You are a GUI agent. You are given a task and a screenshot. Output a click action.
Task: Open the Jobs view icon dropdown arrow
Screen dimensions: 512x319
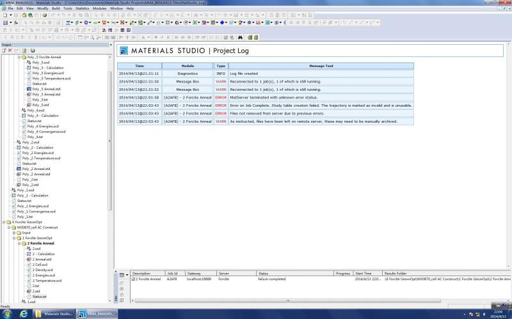(x=127, y=275)
